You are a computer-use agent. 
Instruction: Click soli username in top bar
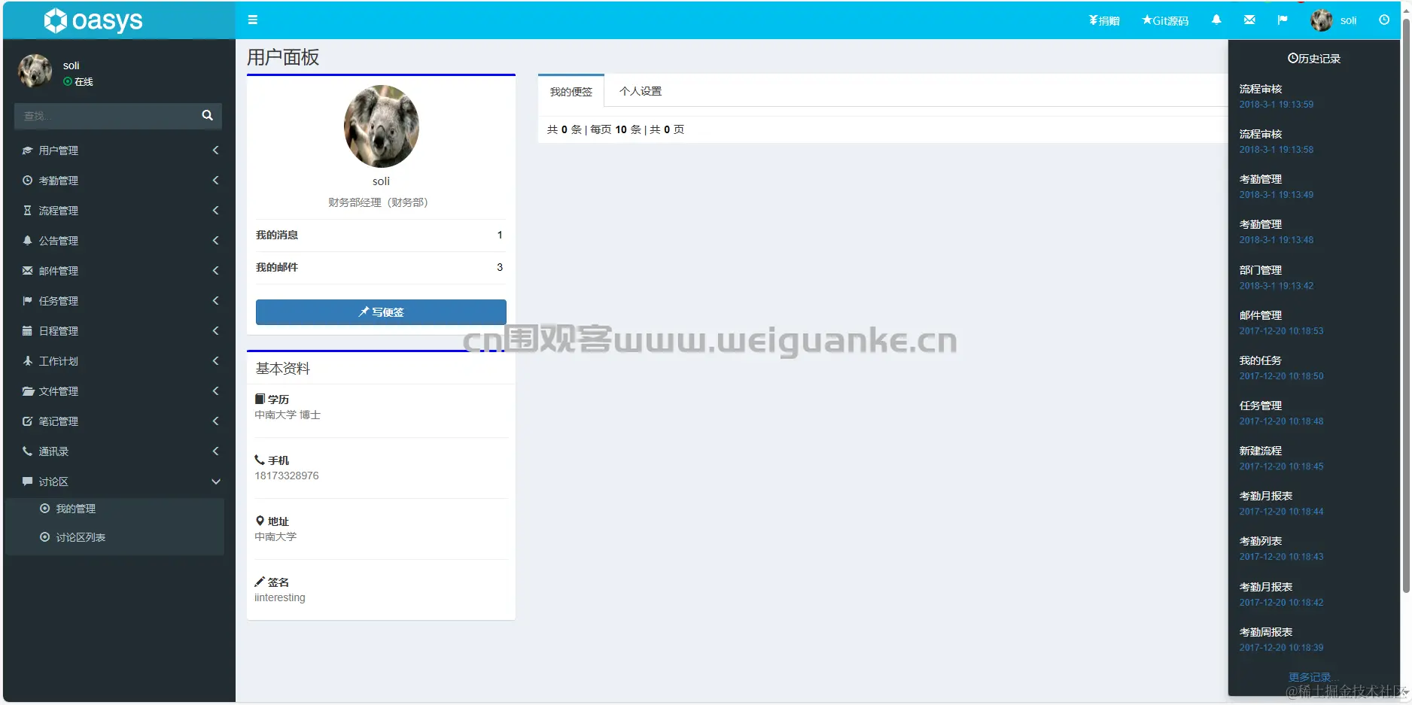(x=1348, y=20)
